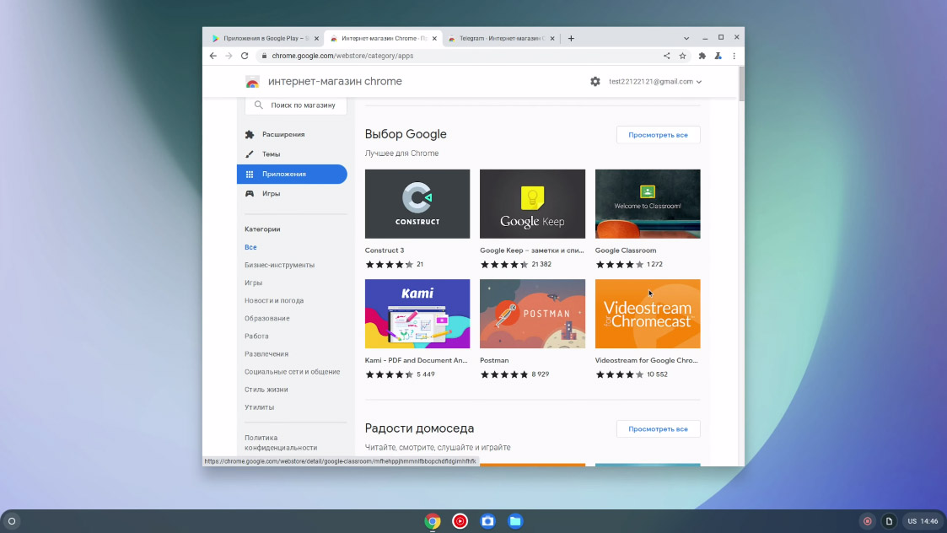The height and width of the screenshot is (533, 947).
Task: Open the Chrome three-dot menu
Action: [x=734, y=56]
